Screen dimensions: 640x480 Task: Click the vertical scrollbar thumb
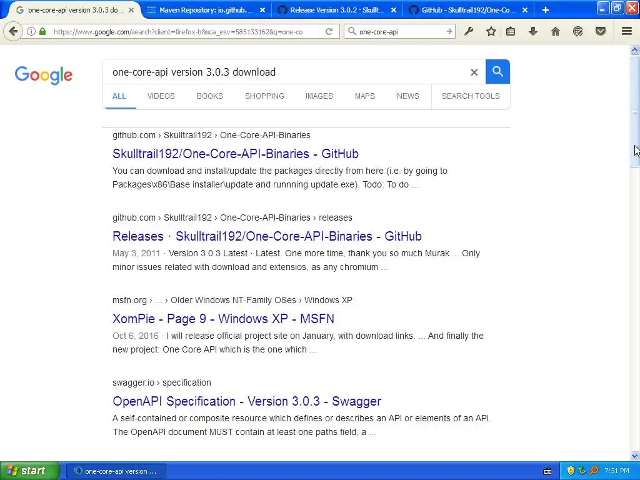click(x=634, y=111)
